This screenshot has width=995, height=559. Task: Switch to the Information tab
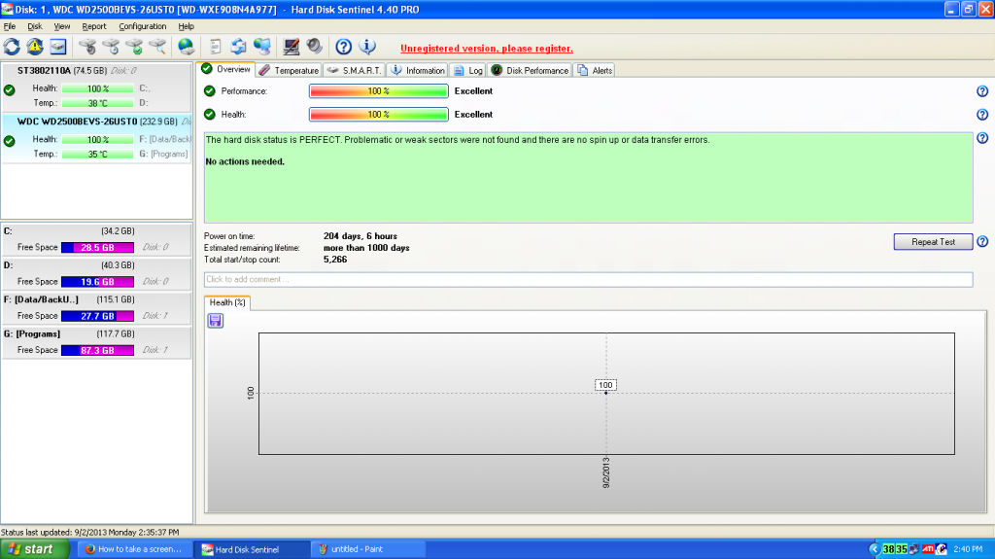pos(418,71)
